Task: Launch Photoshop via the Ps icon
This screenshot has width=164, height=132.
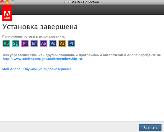Action: tap(53, 43)
